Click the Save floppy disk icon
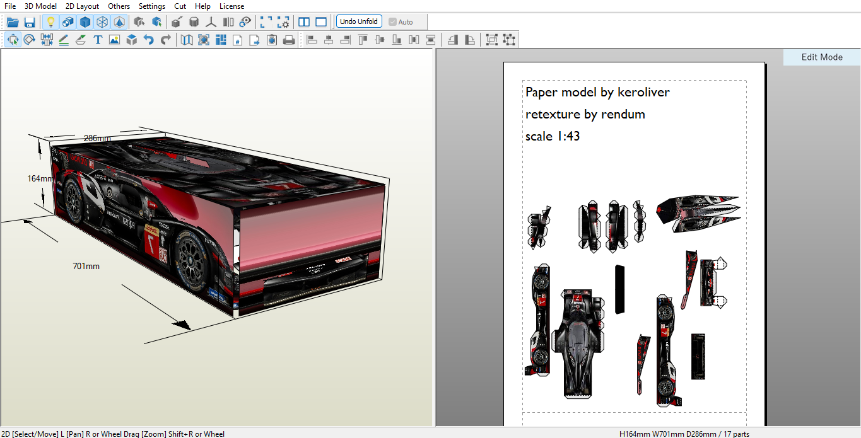 coord(30,22)
